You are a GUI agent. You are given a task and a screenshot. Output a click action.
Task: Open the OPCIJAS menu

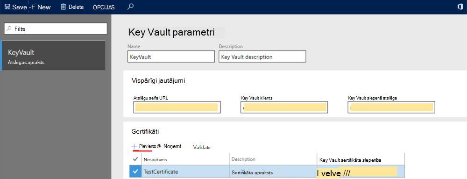coord(104,7)
